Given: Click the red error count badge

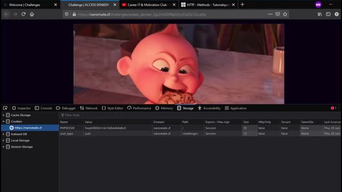Looking at the screenshot, I should click(333, 108).
